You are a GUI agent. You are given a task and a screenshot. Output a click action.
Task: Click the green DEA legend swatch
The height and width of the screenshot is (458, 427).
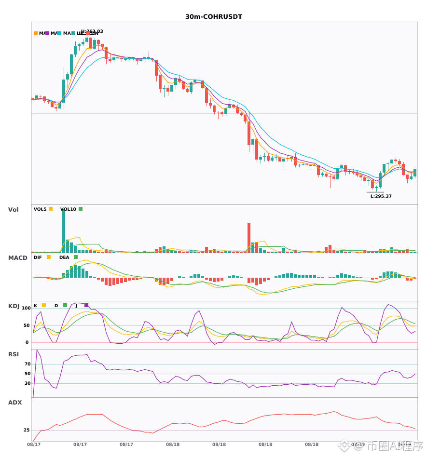pyautogui.click(x=76, y=257)
